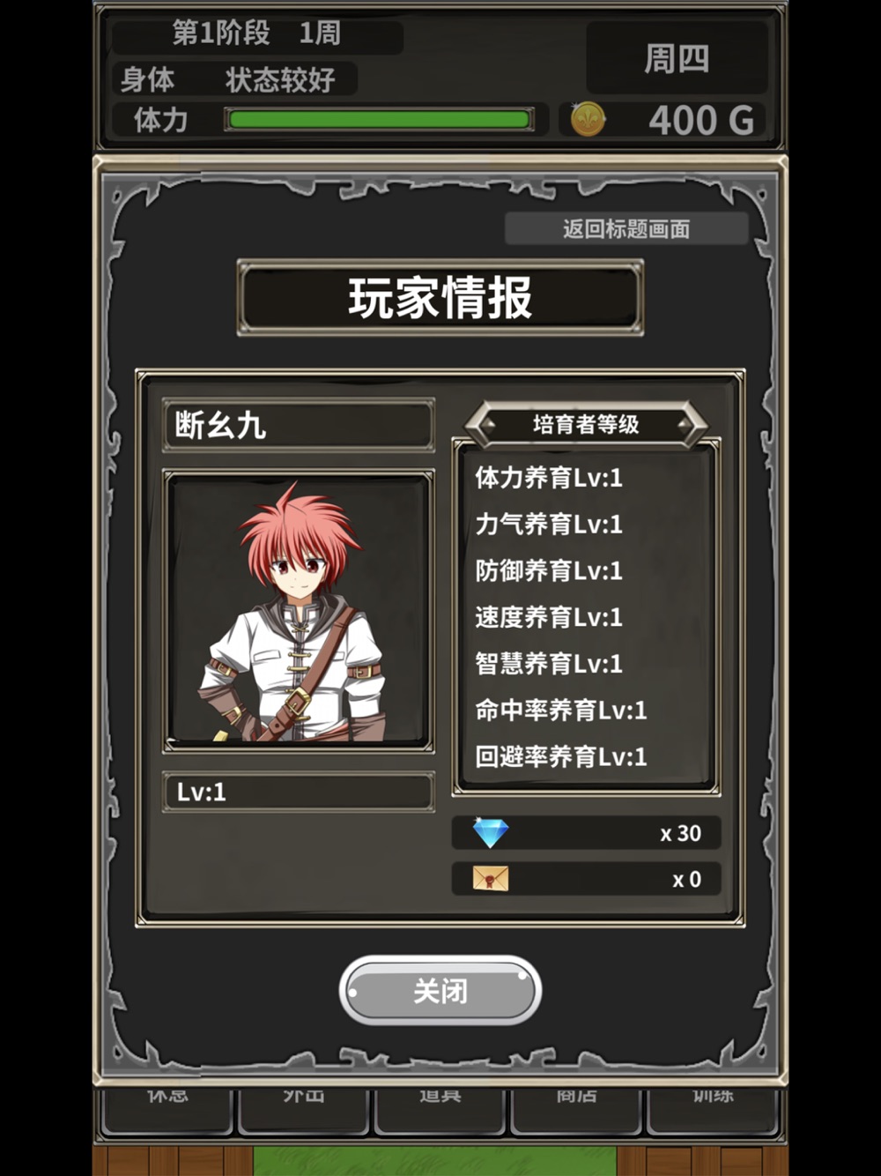Click the red-haired character portrait
Viewport: 881px width, 1176px height.
click(299, 611)
